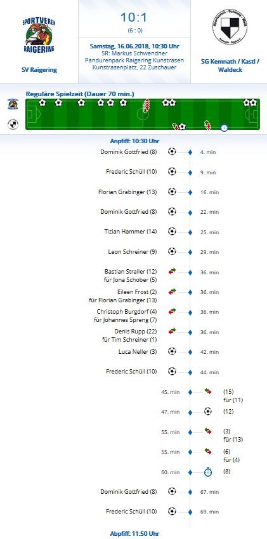The height and width of the screenshot is (539, 267).
Task: Click the small Kemnath crest beside pitch
Action: (13, 125)
